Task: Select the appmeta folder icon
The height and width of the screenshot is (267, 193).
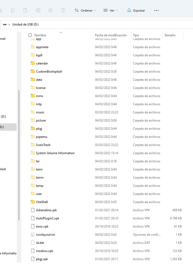Action: (x=33, y=47)
